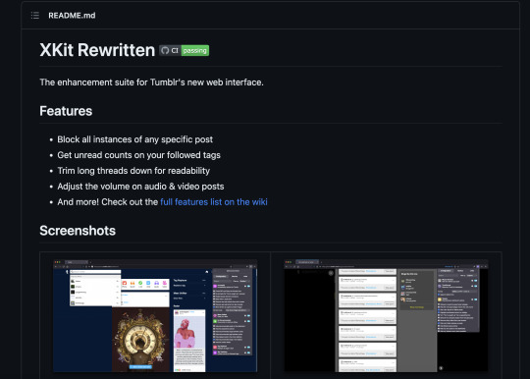Open the full features list on the wiki link

click(214, 202)
